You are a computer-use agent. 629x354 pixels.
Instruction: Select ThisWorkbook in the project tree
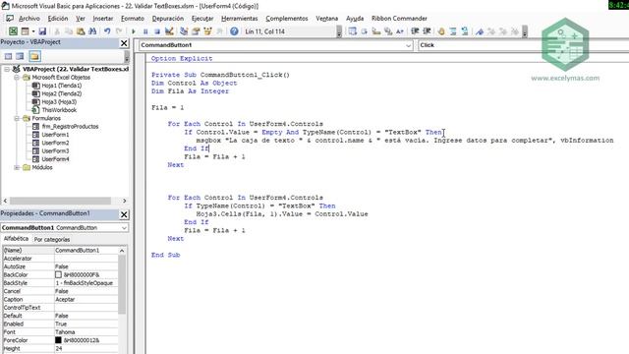tap(59, 110)
